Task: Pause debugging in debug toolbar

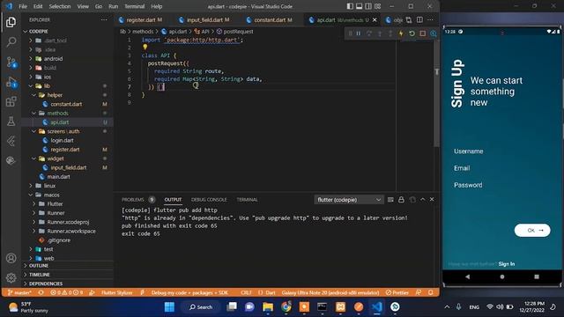Action: [x=359, y=33]
